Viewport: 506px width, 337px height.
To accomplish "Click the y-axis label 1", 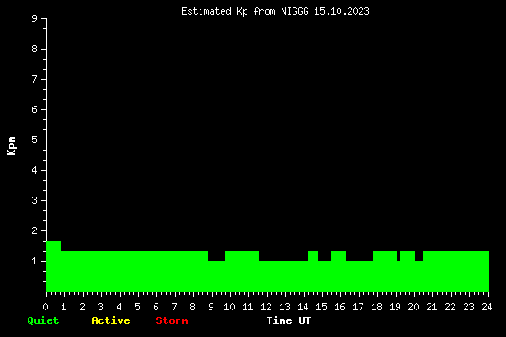I will tap(35, 262).
